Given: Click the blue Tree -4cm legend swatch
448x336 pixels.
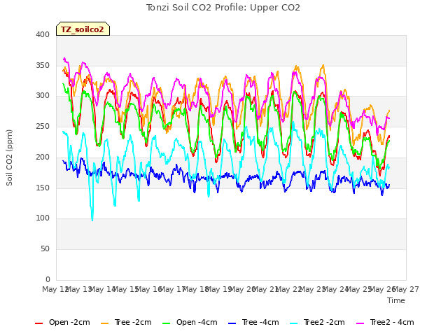Looking at the screenshot, I should [232, 323].
